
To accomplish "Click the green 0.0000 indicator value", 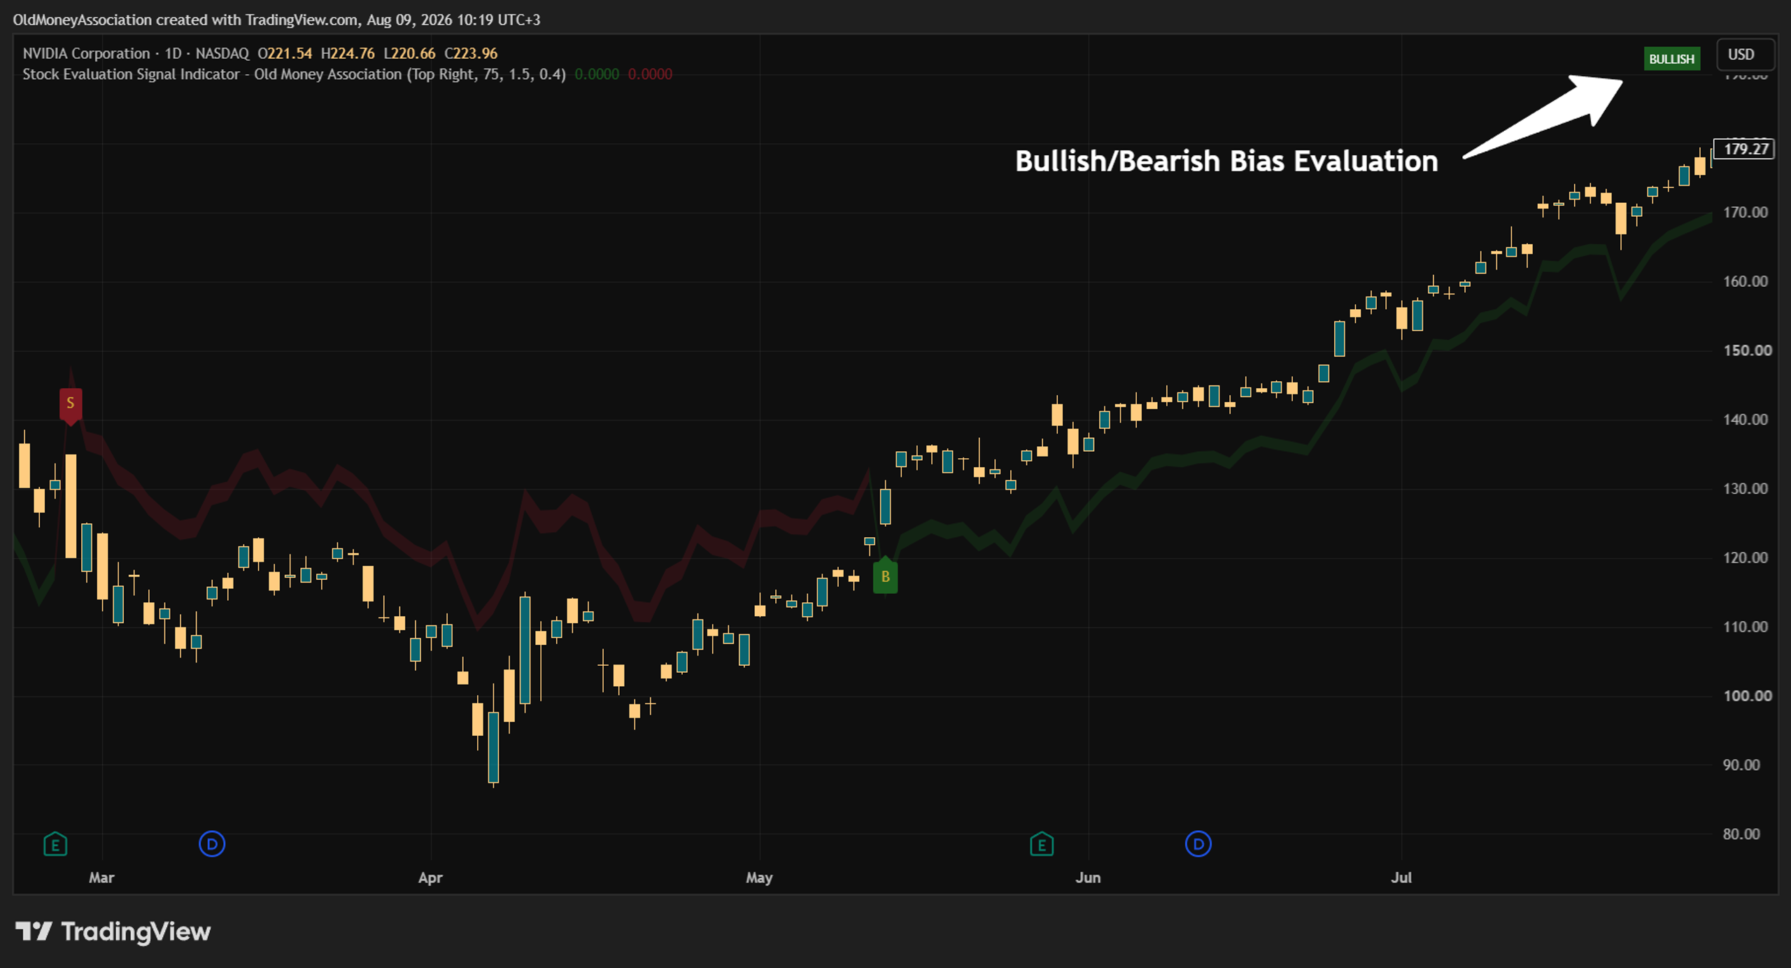I will [597, 74].
